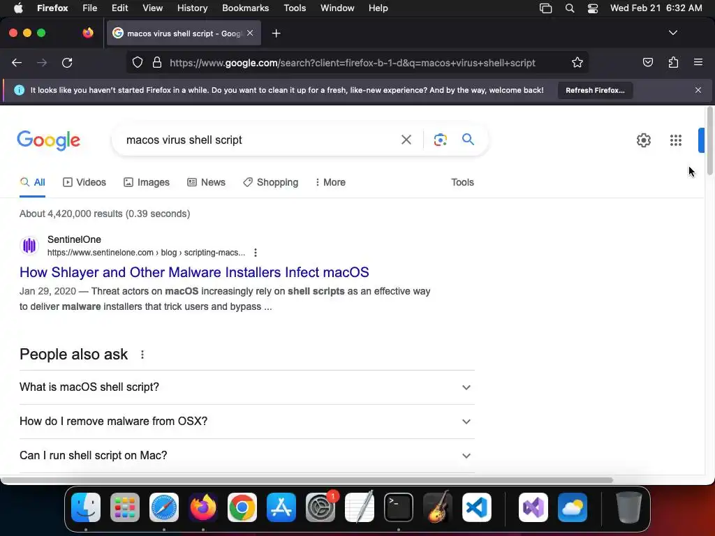This screenshot has width=715, height=536.
Task: Click the menu bar date and time
Action: tap(656, 8)
